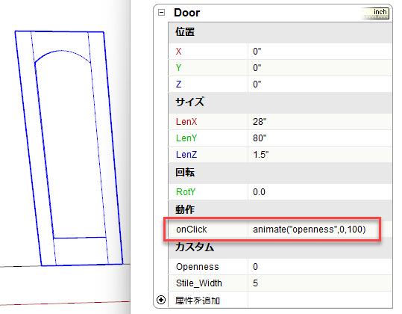This screenshot has width=402, height=314.
Task: Toggle the inch units ruler icon
Action: tap(376, 13)
